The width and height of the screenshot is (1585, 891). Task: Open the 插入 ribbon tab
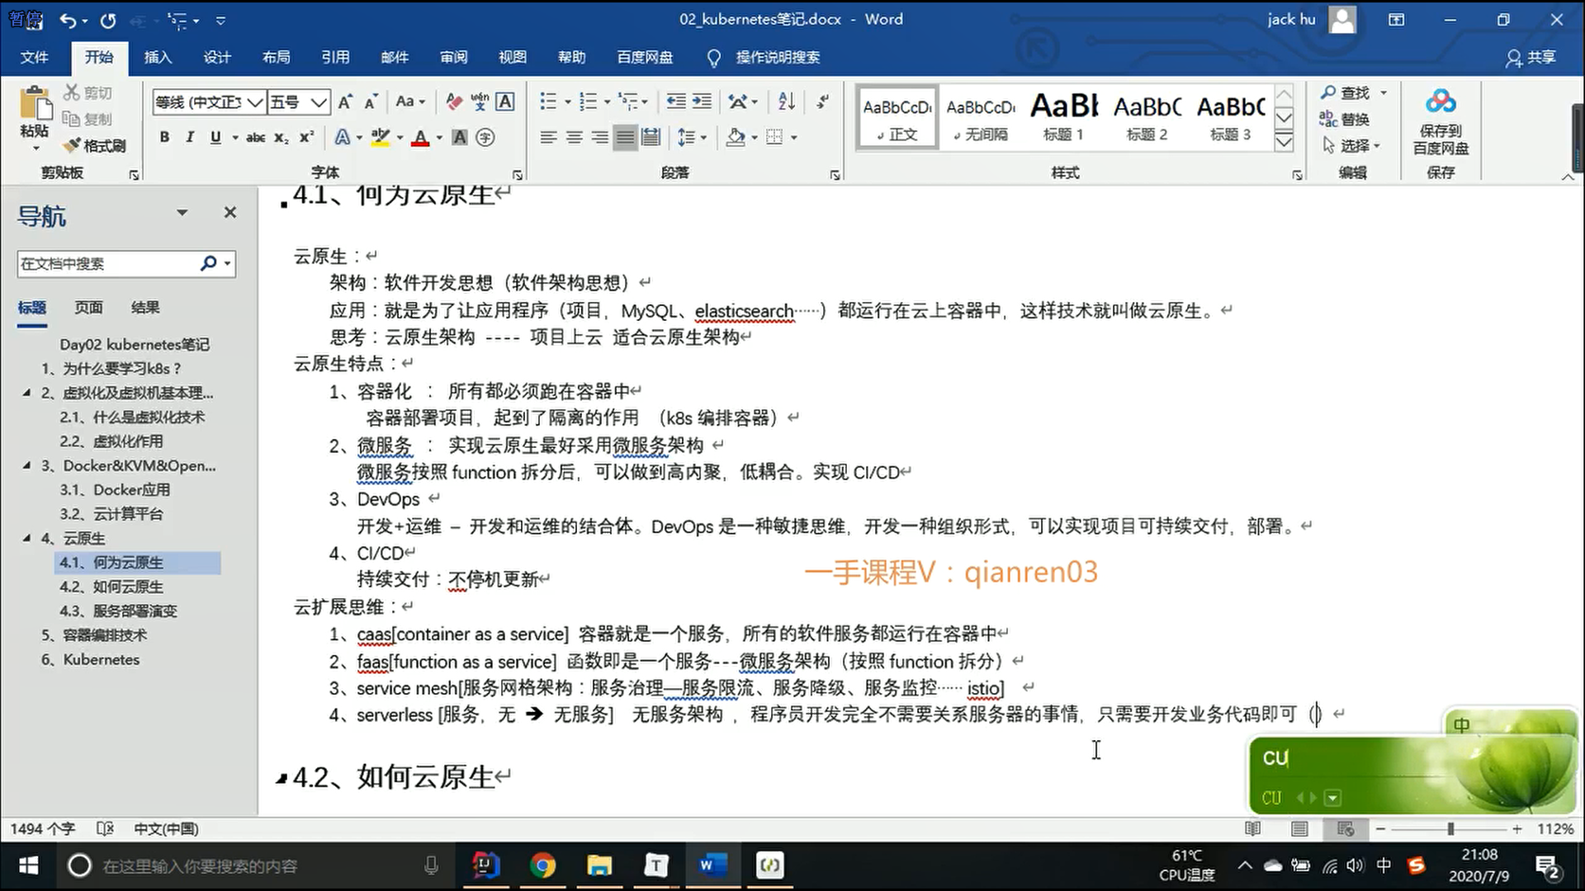(x=158, y=57)
